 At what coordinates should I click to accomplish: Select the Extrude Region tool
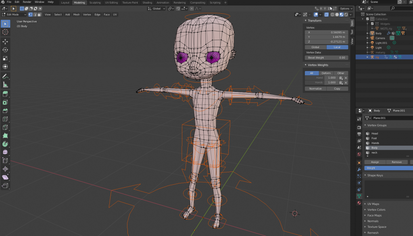(5, 94)
